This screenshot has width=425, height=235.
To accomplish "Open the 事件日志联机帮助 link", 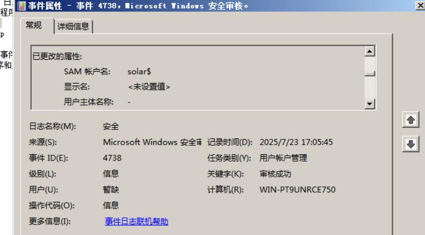I will (136, 221).
